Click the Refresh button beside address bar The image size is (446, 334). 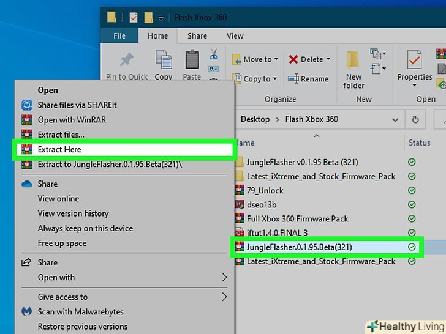[x=416, y=120]
